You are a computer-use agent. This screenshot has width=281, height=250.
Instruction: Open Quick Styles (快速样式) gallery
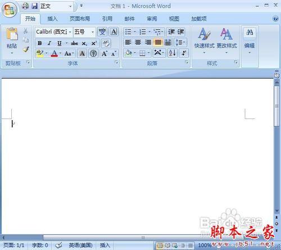coord(204,41)
